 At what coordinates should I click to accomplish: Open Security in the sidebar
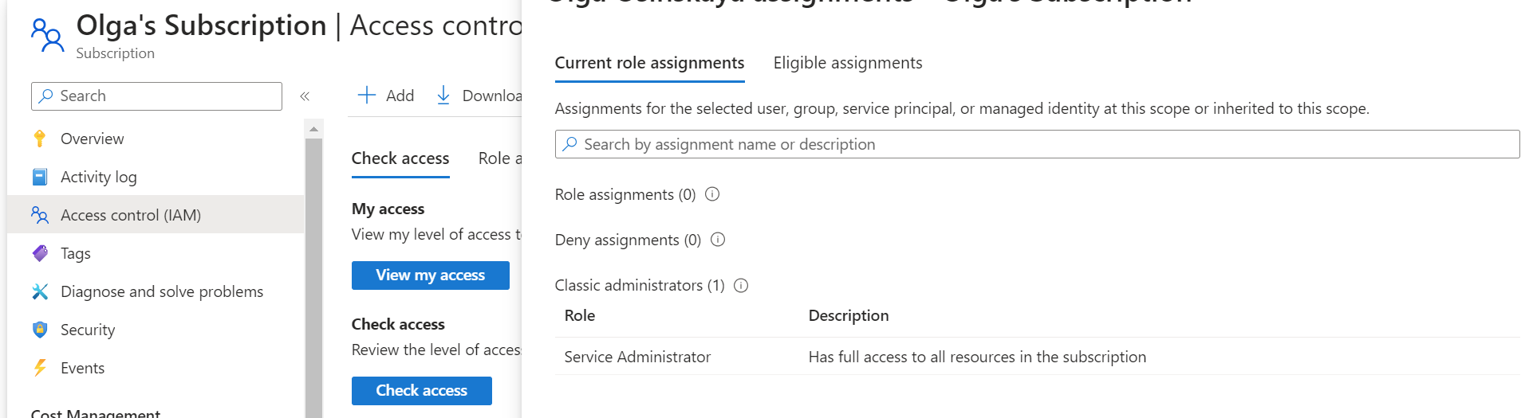click(156, 330)
